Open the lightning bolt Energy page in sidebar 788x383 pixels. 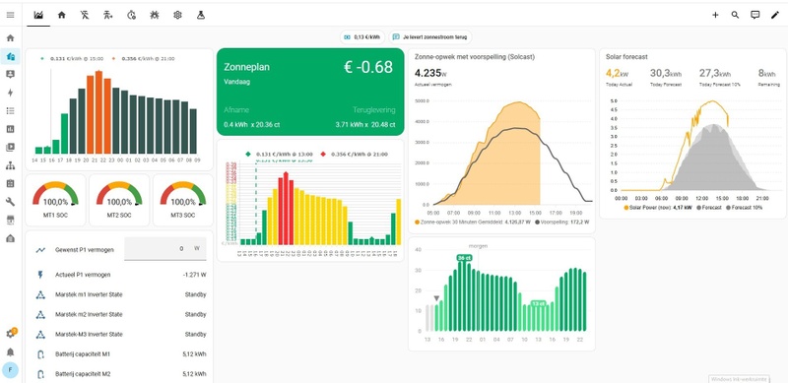(10, 93)
